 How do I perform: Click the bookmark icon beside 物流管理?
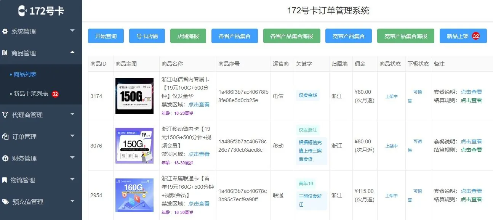point(5,180)
